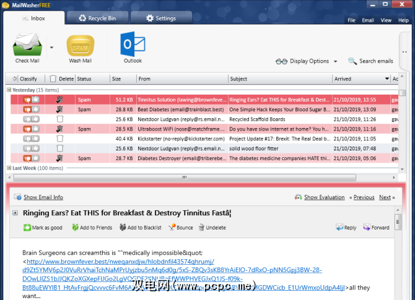Click the Search emails magnifier icon

(x=352, y=61)
